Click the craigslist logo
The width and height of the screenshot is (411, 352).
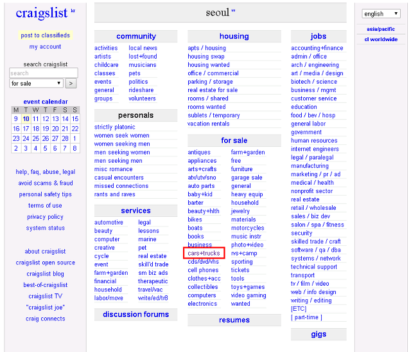pos(42,13)
